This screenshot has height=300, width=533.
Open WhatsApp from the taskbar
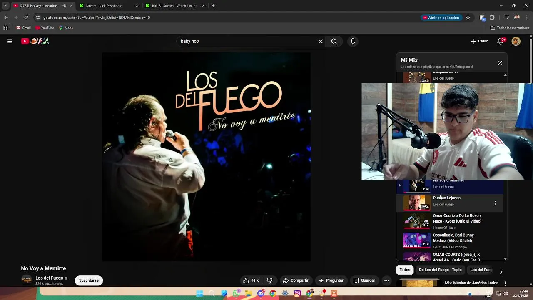(x=236, y=293)
